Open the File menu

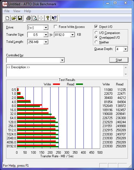[7, 11]
